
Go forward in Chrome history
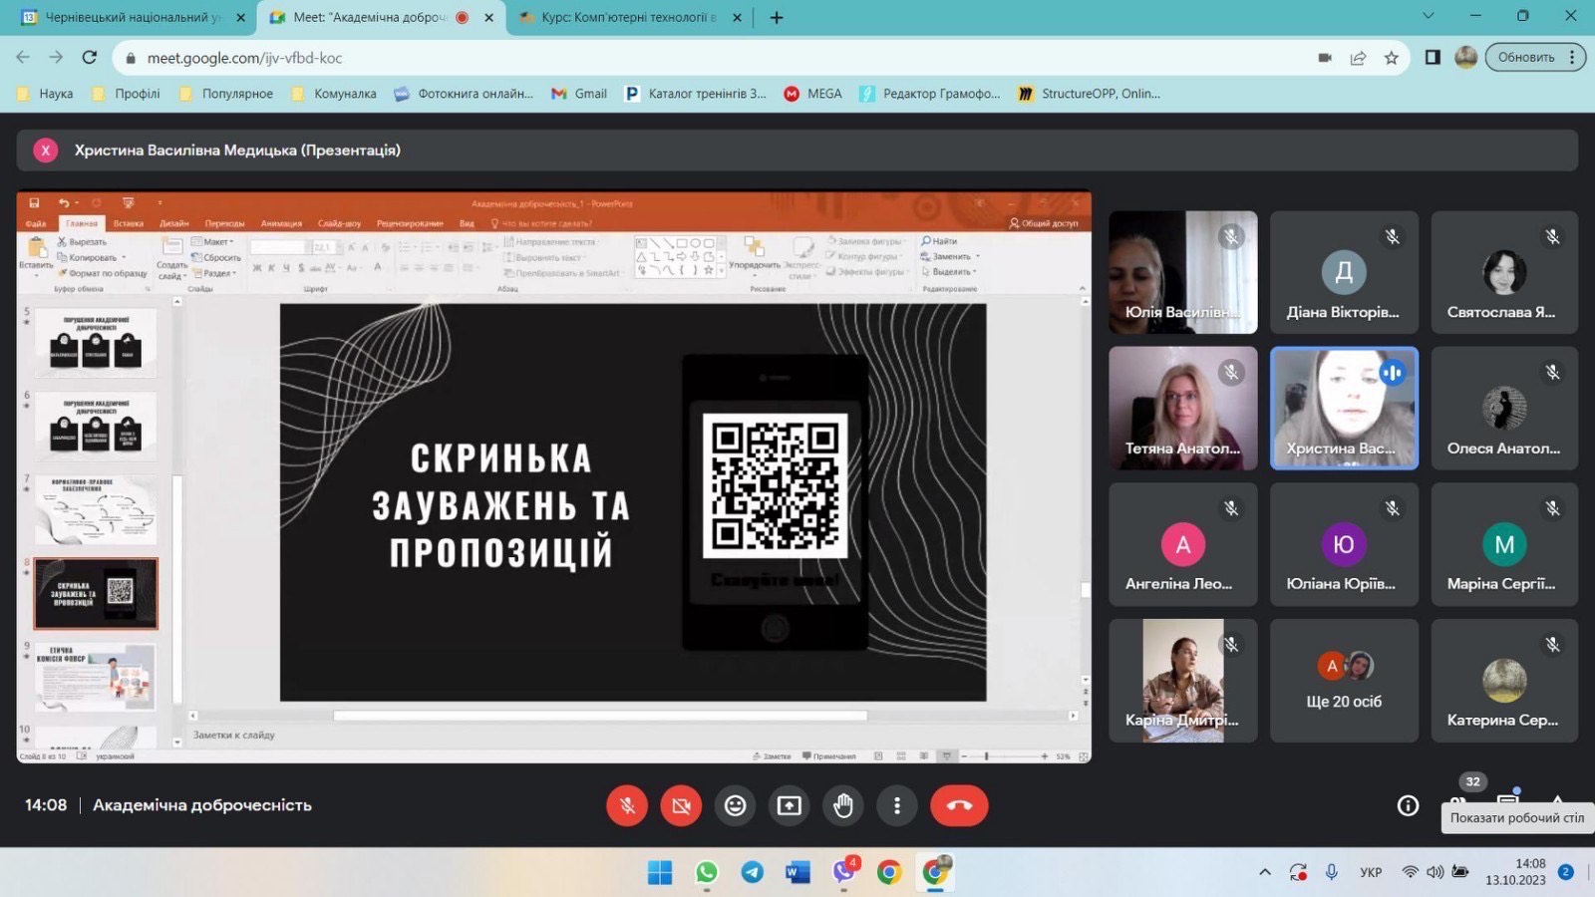[x=56, y=58]
